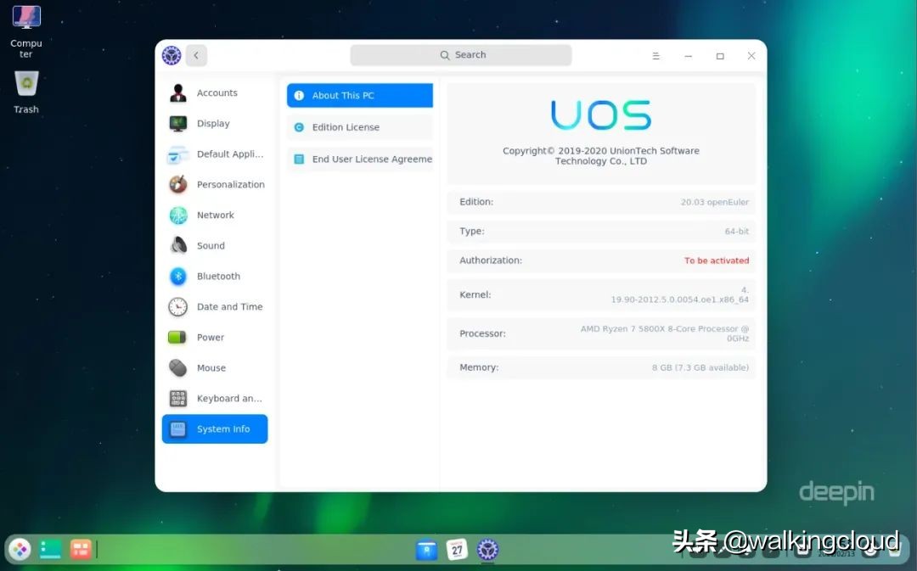Click the To be activated authorization link
The width and height of the screenshot is (917, 571).
716,260
